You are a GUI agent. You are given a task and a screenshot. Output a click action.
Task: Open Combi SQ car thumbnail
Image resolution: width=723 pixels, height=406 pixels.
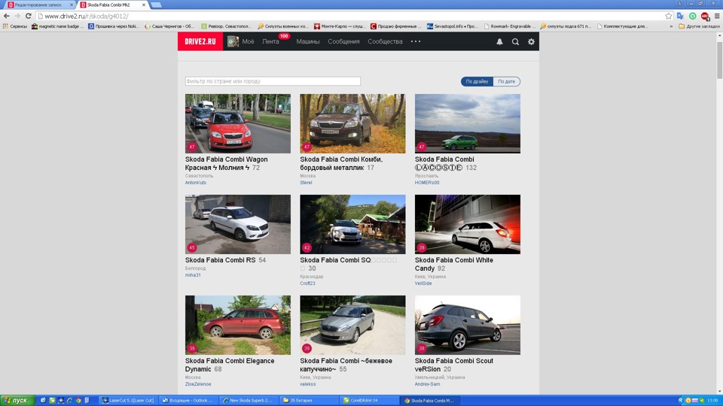pyautogui.click(x=352, y=224)
